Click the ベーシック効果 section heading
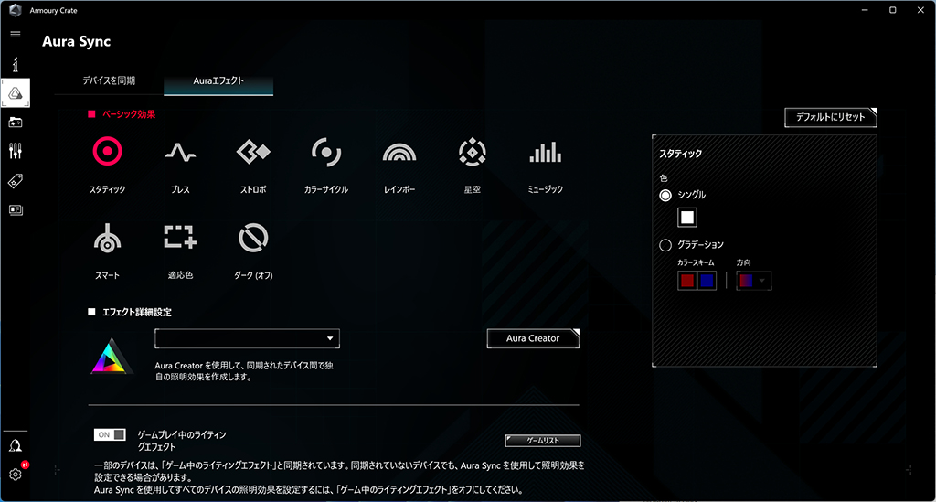Image resolution: width=936 pixels, height=502 pixels. pyautogui.click(x=128, y=114)
